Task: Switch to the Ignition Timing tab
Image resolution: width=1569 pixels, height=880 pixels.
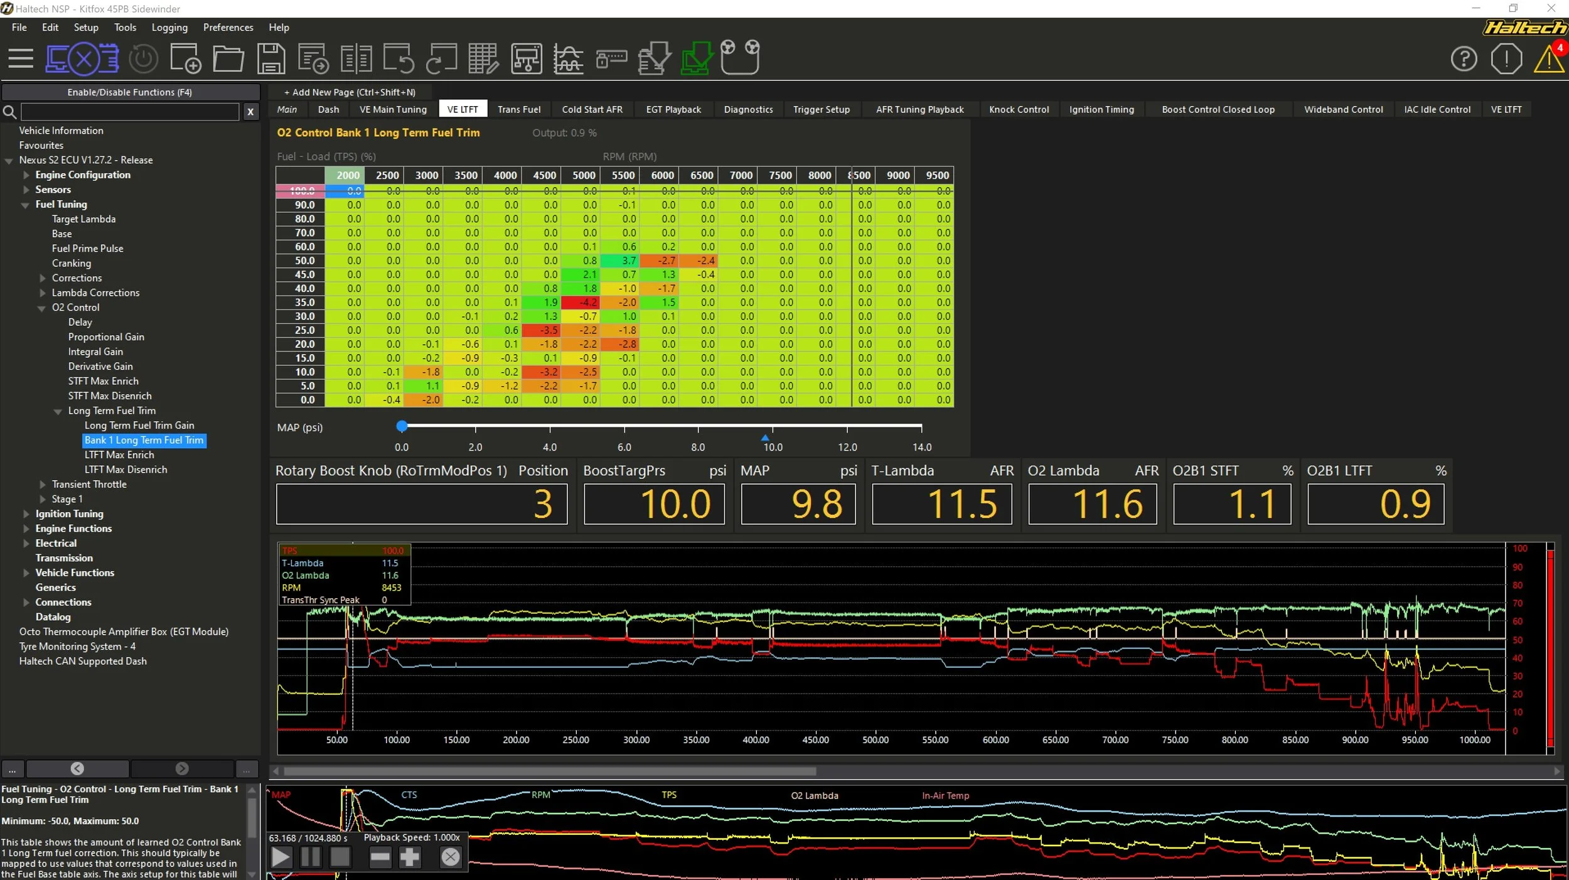Action: click(x=1101, y=109)
